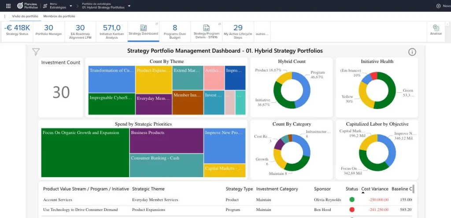Sort by Strategic Theme column header

(x=148, y=189)
